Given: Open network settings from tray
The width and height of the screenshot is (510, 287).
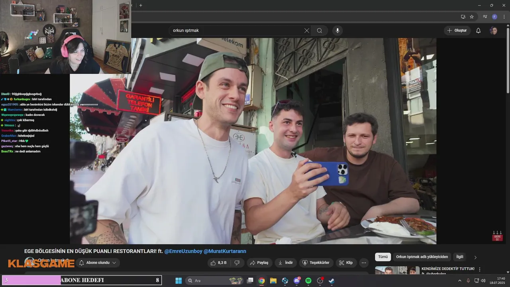Looking at the screenshot, I should click(477, 281).
